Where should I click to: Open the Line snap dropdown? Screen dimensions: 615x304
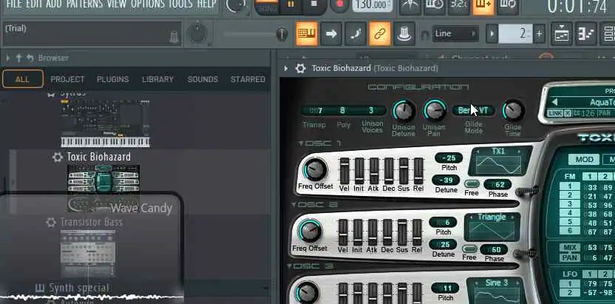click(455, 34)
